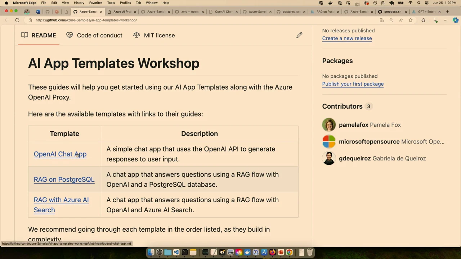Open the browser Extensions puzzle icon
This screenshot has width=461, height=259.
[424, 20]
